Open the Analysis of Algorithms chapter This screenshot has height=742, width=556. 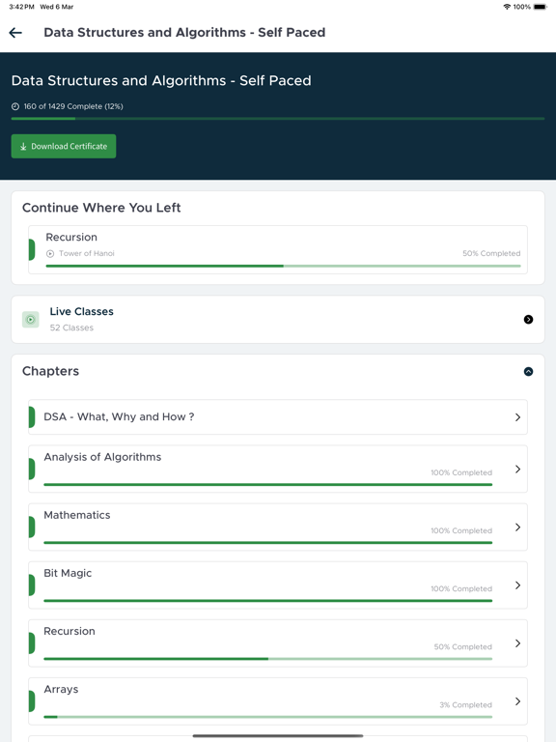point(278,469)
